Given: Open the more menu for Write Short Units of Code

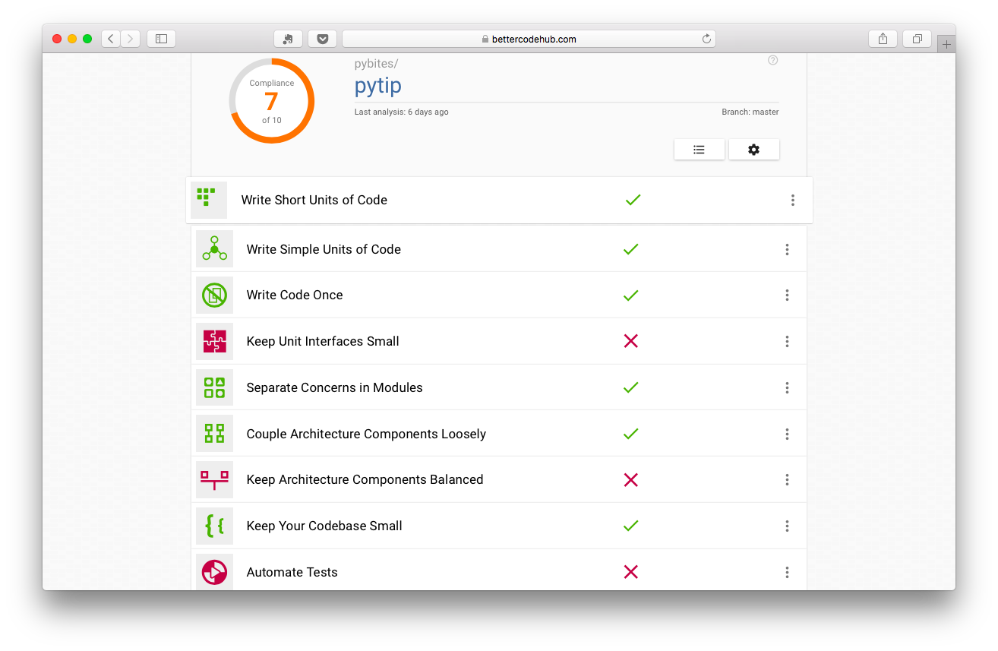Looking at the screenshot, I should (792, 200).
